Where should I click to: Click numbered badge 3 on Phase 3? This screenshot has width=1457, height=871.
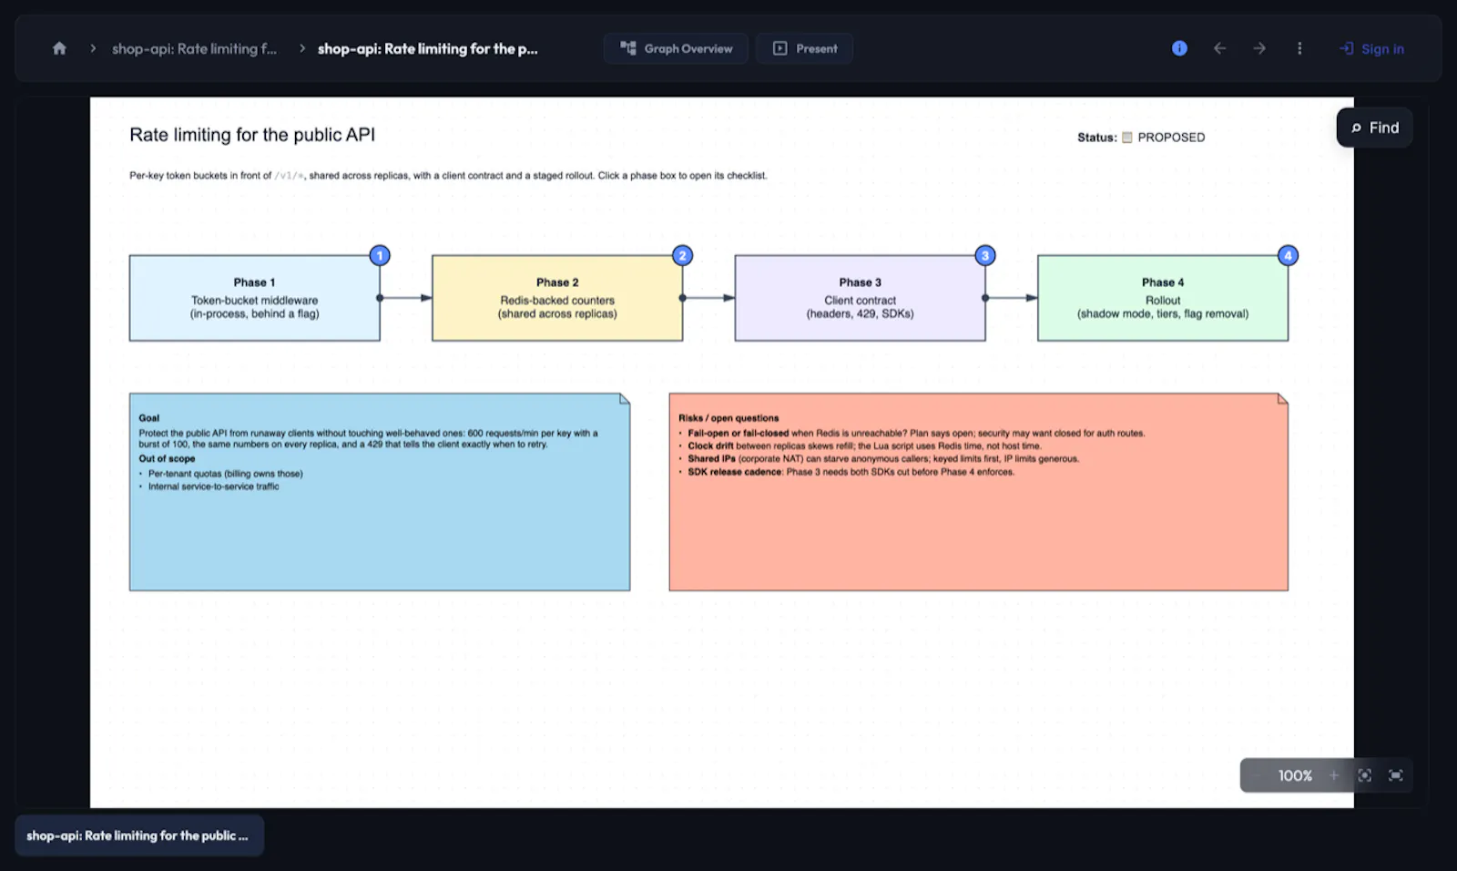(x=985, y=255)
